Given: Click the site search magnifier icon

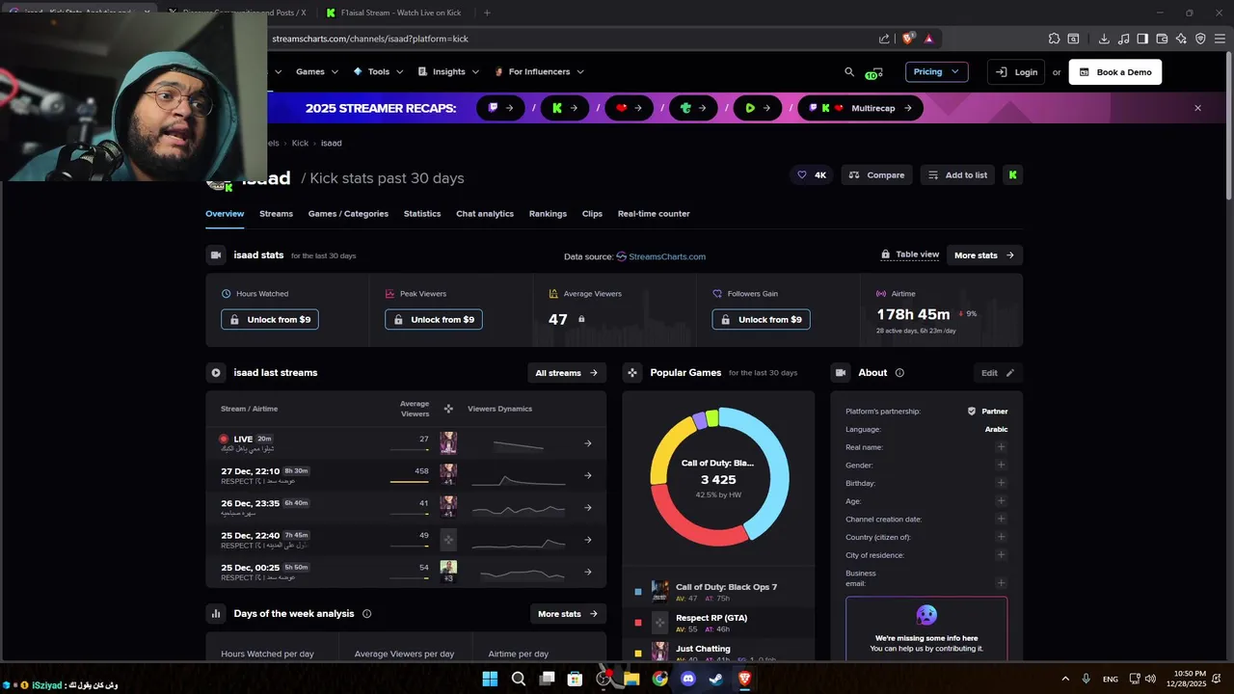Looking at the screenshot, I should 849,71.
